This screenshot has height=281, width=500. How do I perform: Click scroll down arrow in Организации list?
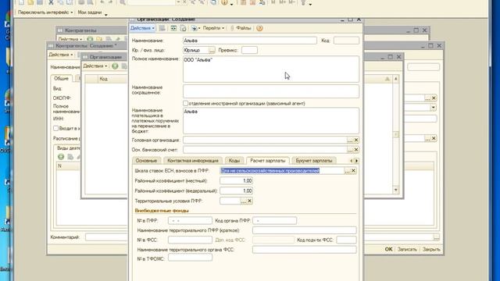pos(396,190)
